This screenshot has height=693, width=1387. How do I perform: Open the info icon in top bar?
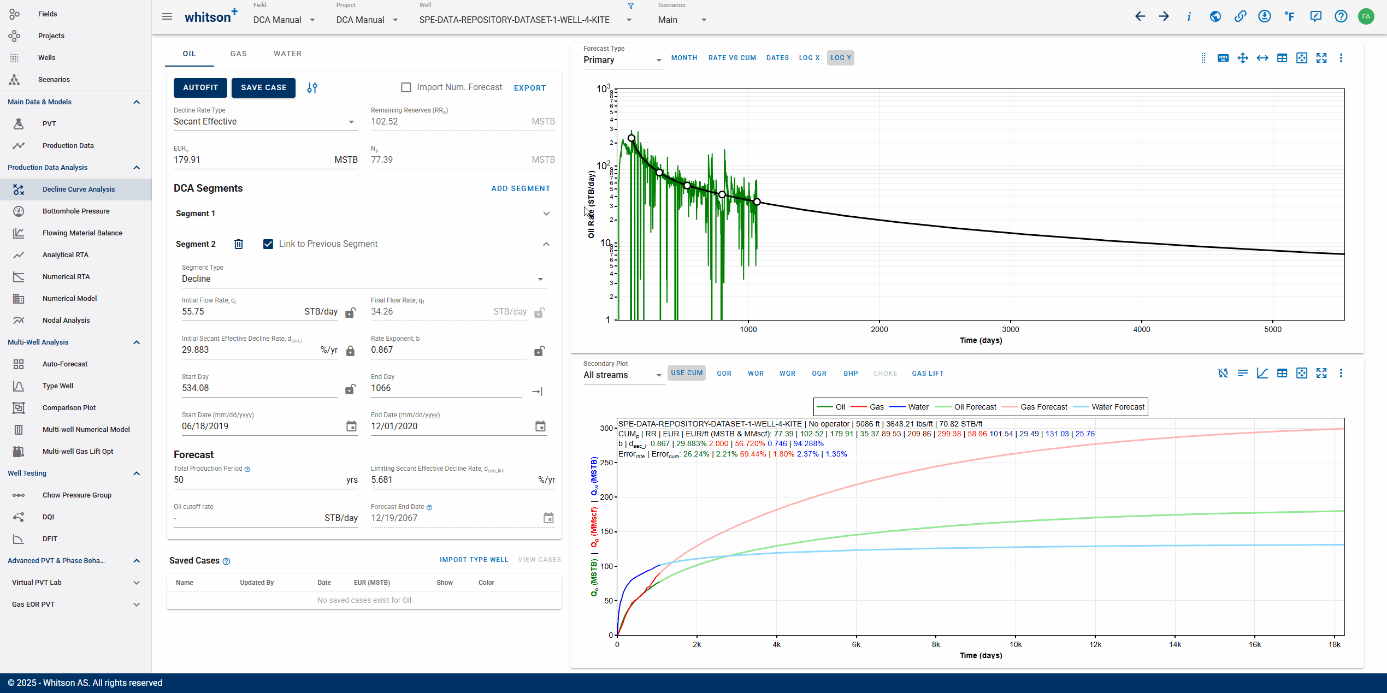pyautogui.click(x=1189, y=16)
